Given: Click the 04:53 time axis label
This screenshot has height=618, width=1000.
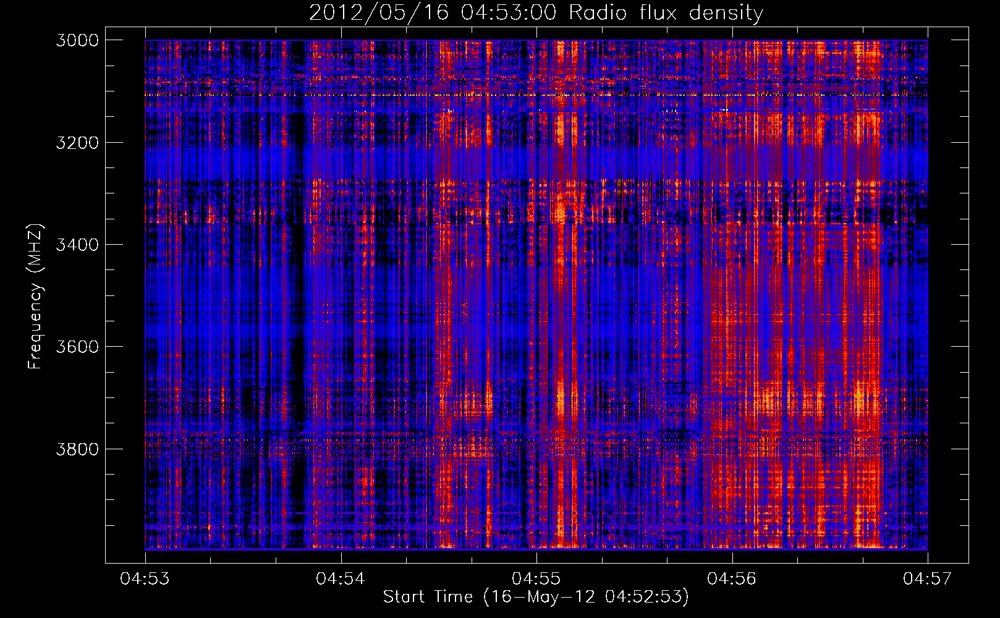Looking at the screenshot, I should [145, 578].
